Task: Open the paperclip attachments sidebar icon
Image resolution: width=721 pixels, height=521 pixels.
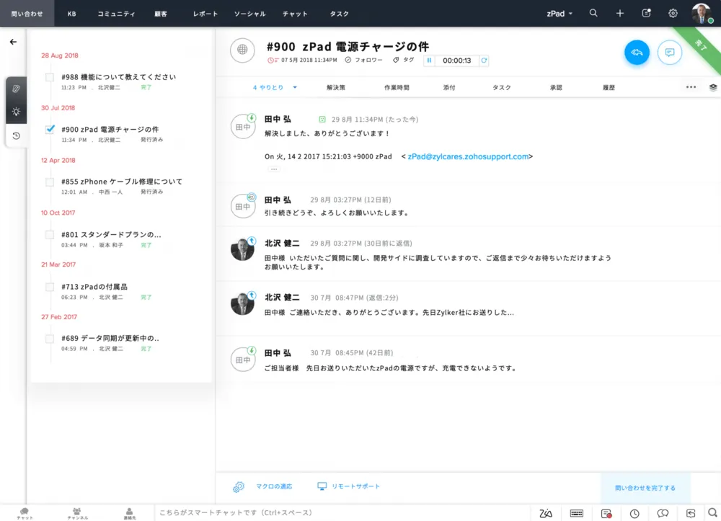Action: tap(16, 88)
